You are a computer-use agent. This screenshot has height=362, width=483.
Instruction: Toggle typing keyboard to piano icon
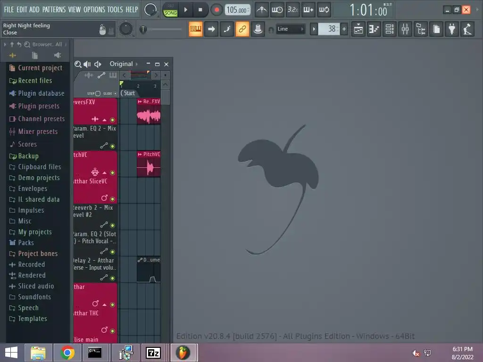click(196, 29)
